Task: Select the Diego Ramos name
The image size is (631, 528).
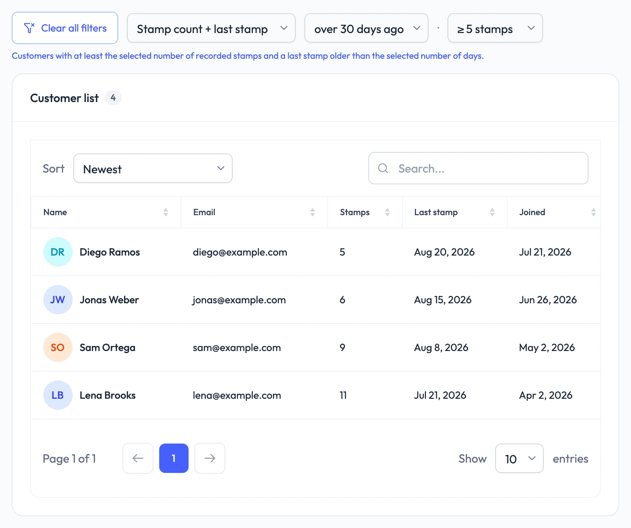Action: tap(110, 252)
